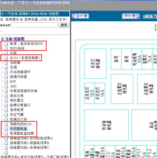Click the 下一页 next page button
Image resolution: width=157 pixels, height=158 pixels.
tap(131, 16)
